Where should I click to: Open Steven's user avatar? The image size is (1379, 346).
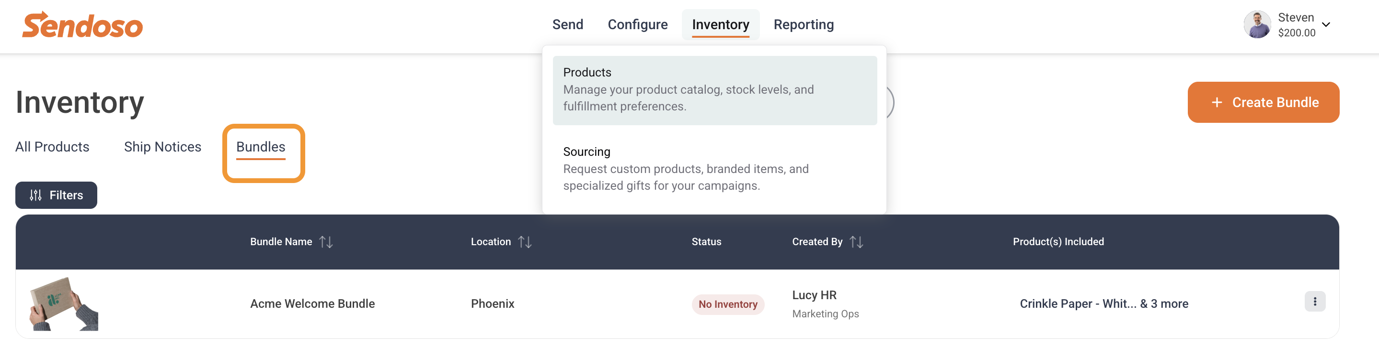[x=1256, y=24]
